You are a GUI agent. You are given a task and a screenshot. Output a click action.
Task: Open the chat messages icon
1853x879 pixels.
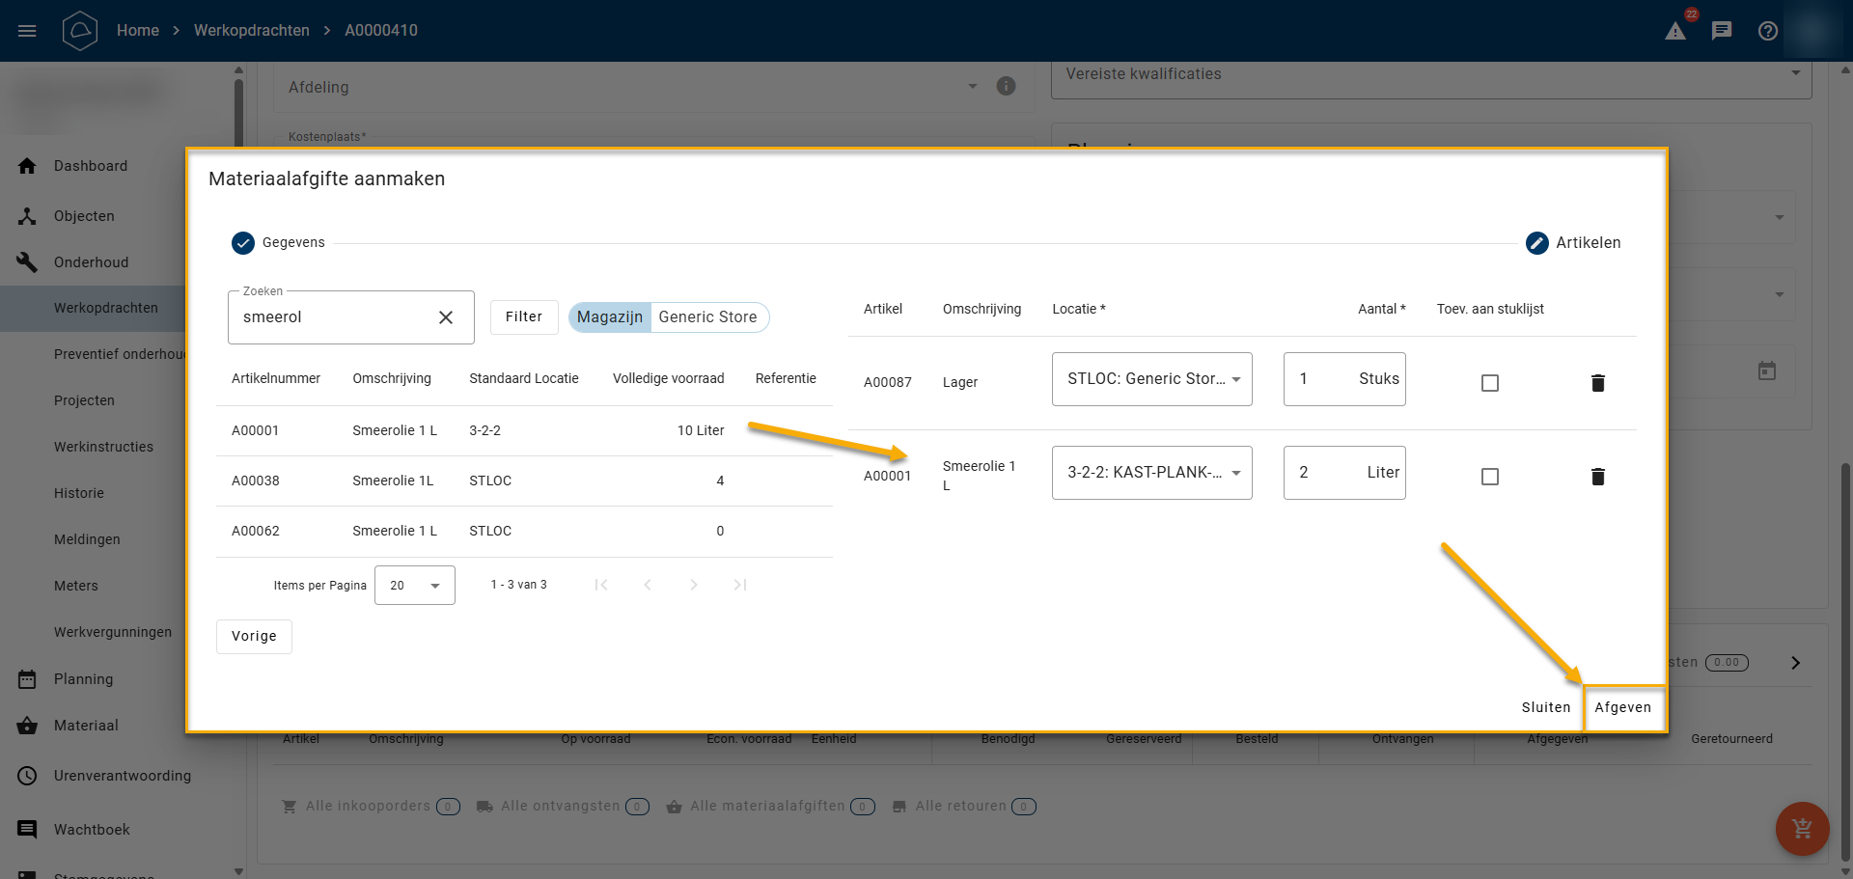pyautogui.click(x=1722, y=31)
